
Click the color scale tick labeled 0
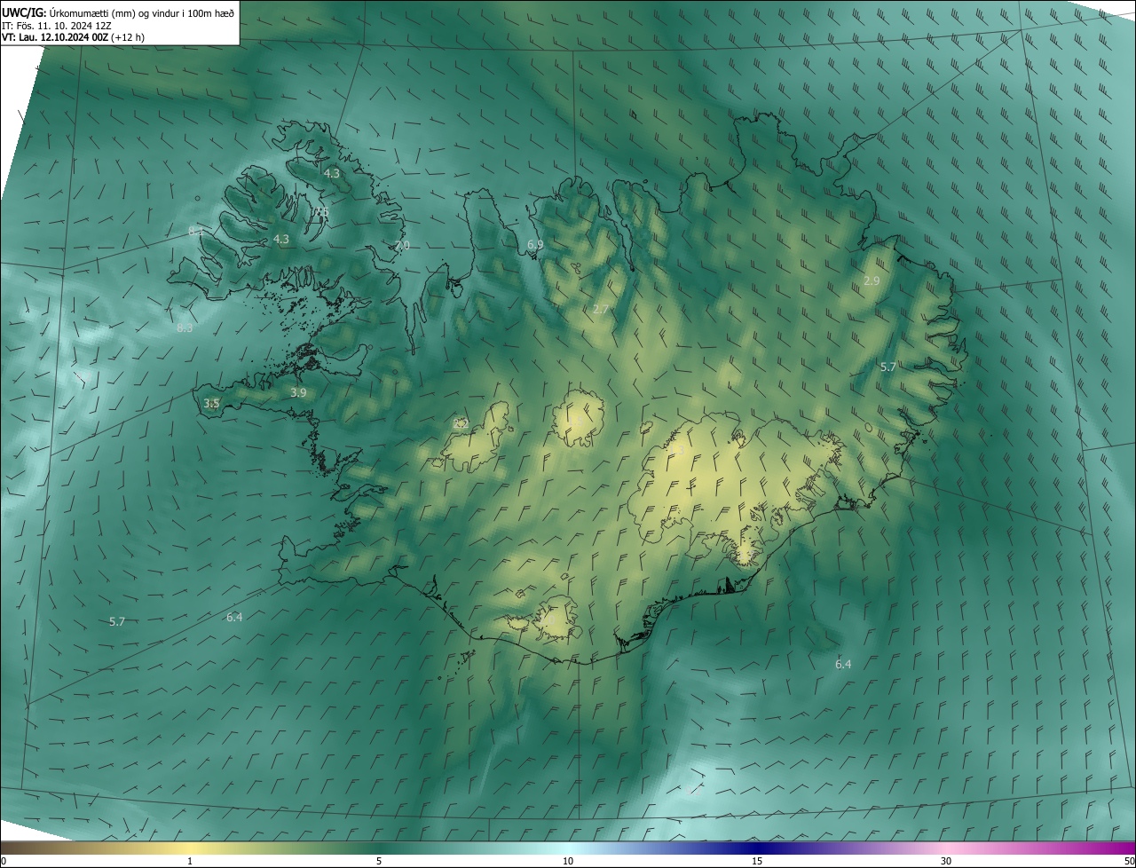pos(3,862)
